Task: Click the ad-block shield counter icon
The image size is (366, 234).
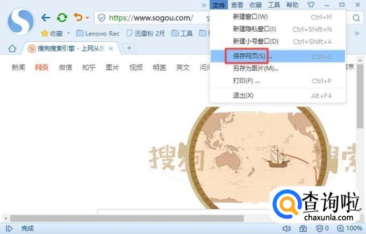Action: (x=322, y=228)
